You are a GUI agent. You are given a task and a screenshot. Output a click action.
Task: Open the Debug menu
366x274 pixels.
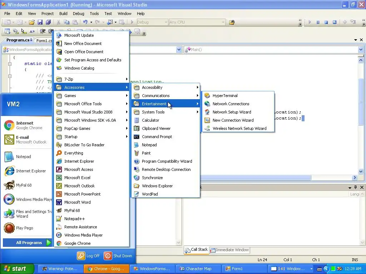point(78,14)
